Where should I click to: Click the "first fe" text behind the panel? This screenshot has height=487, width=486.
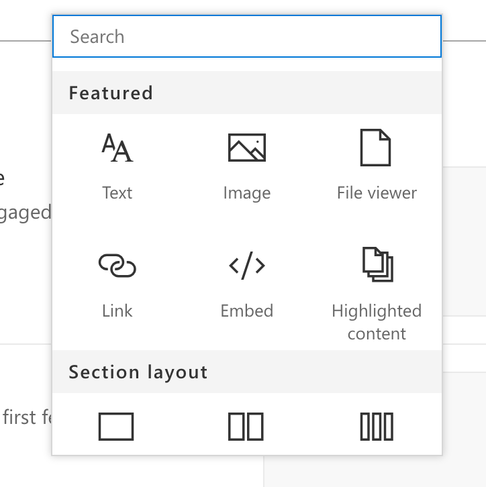pos(26,417)
